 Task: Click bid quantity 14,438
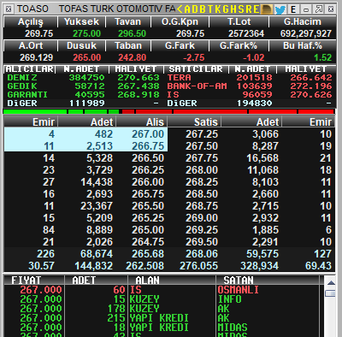[97, 182]
